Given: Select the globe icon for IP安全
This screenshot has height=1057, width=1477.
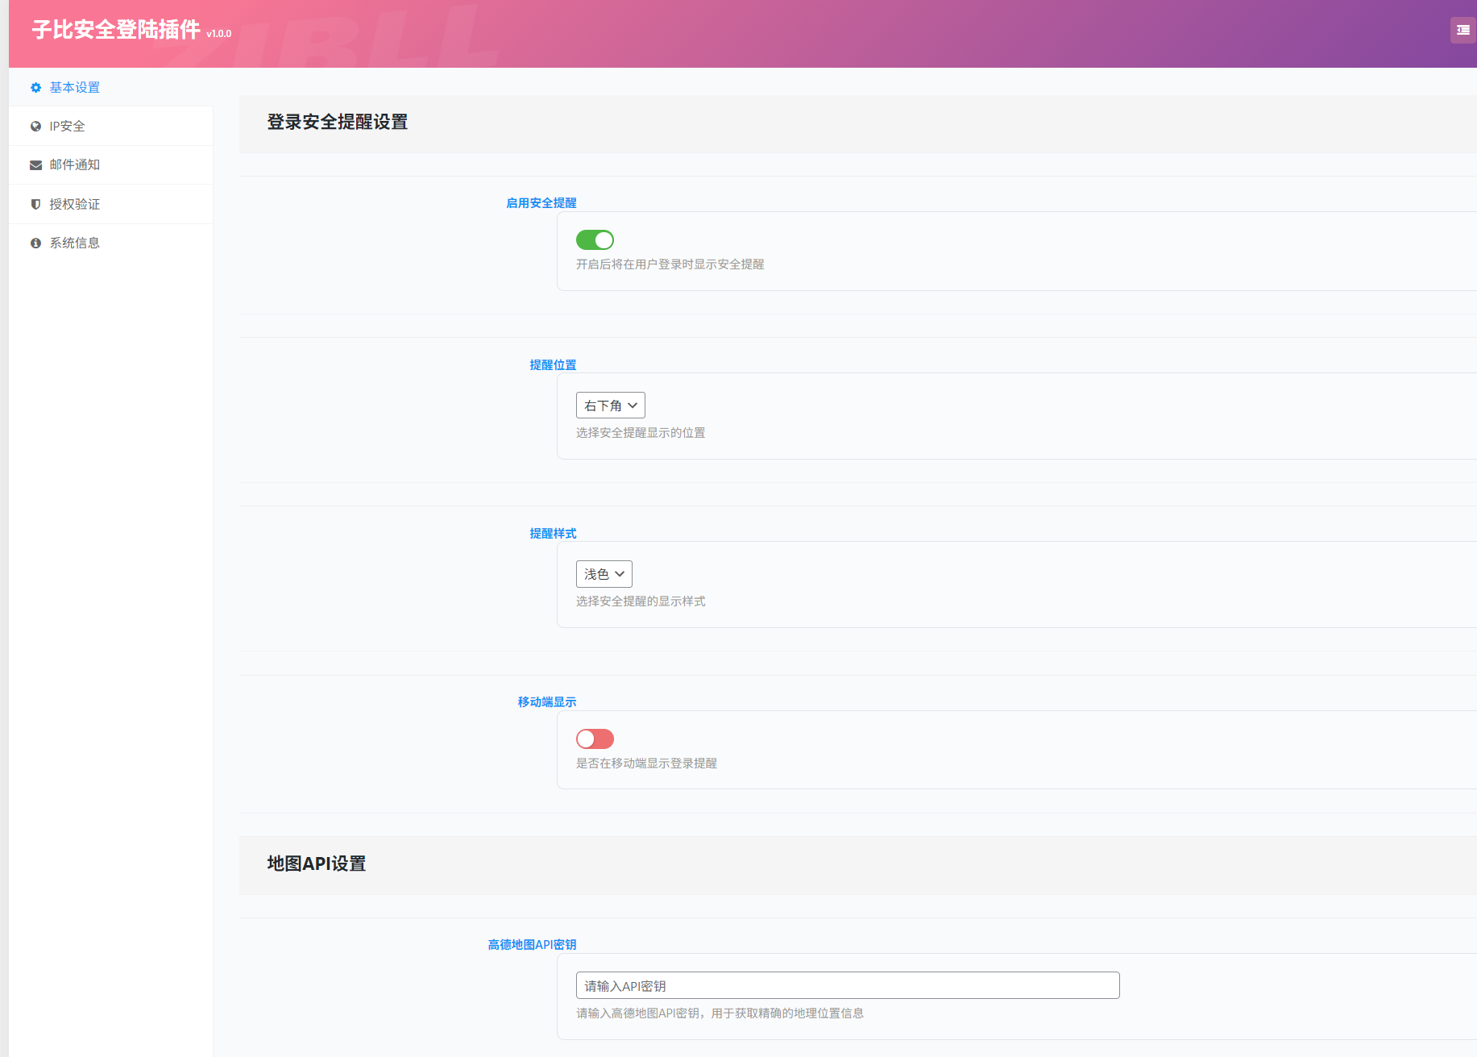Looking at the screenshot, I should (35, 126).
